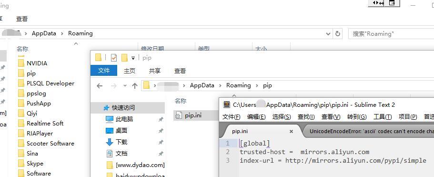This screenshot has height=177, width=434.
Task: Open the Sina folder
Action: click(x=28, y=154)
